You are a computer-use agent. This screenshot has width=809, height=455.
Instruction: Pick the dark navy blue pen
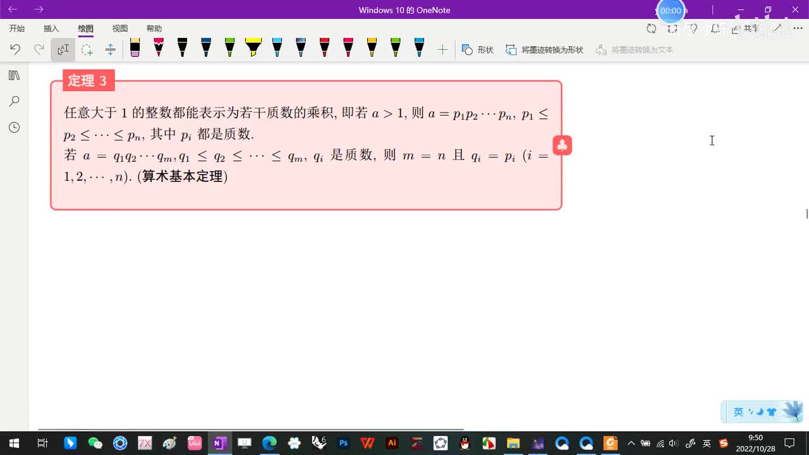[x=206, y=47]
